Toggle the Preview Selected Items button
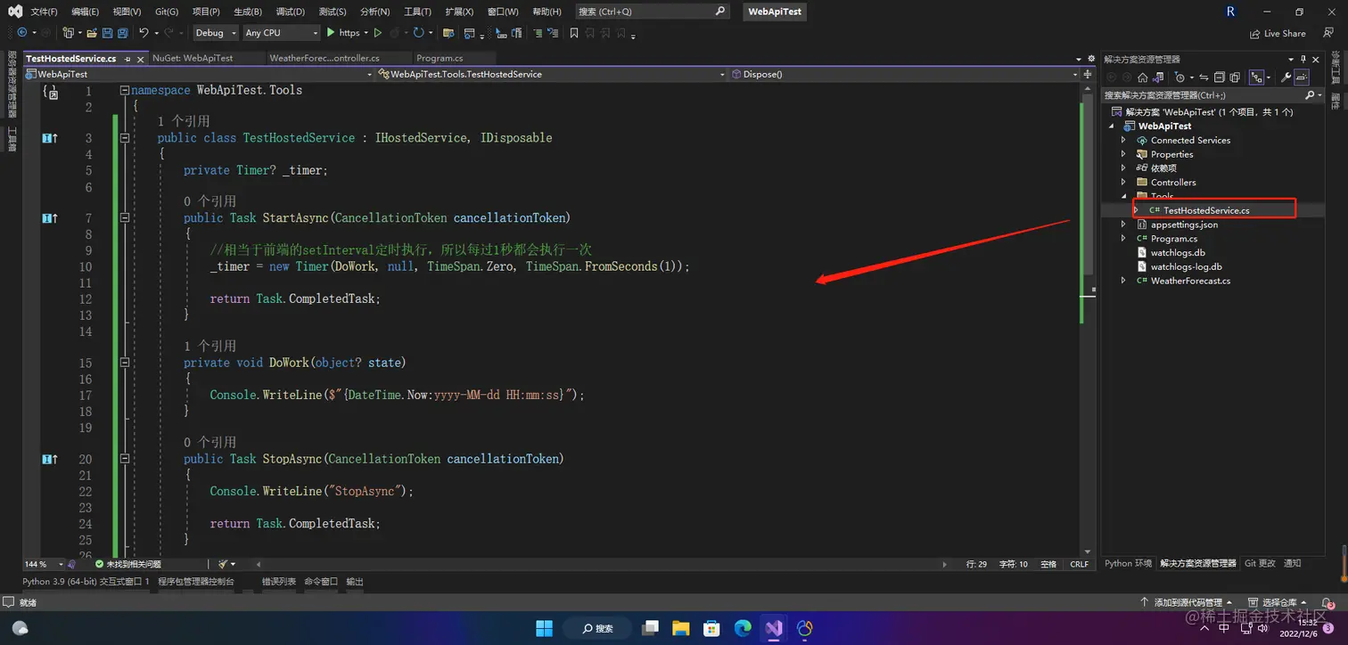Screen dimensions: 1348x645 [x=1302, y=78]
